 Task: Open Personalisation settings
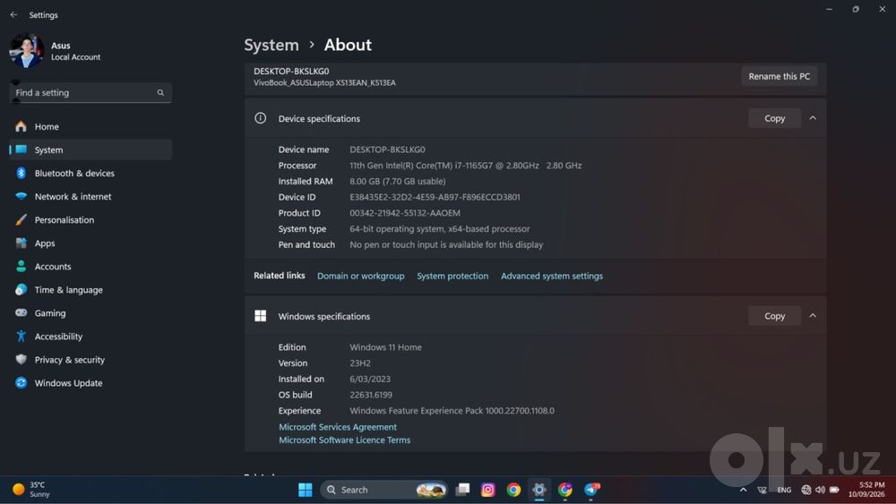tap(90, 219)
